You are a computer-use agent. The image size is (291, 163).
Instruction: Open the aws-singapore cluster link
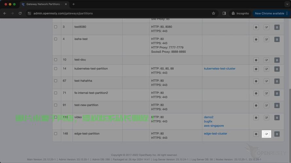(214, 126)
